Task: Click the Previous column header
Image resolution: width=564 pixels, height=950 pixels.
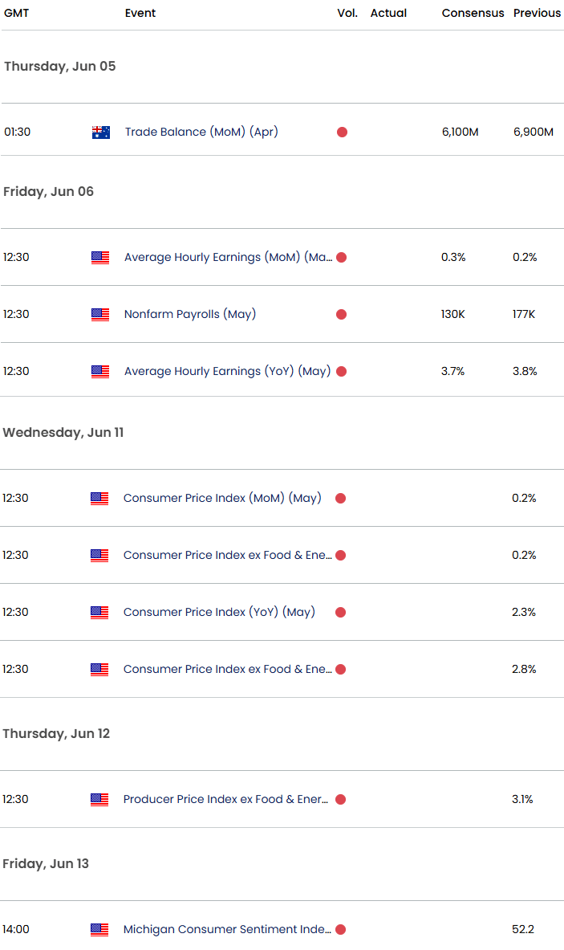Action: (537, 13)
